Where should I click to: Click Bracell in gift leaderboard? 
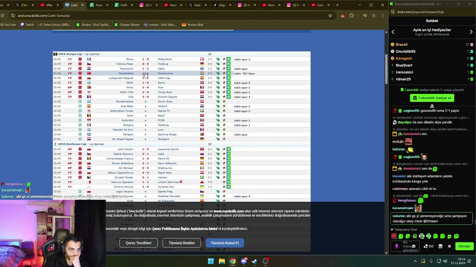(402, 44)
